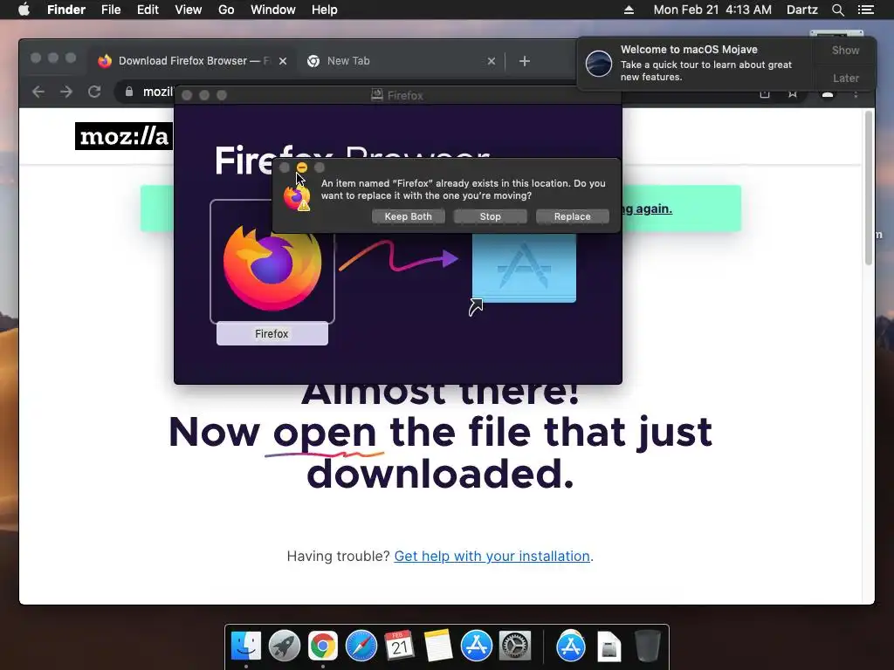Click the Keep Both button
894x670 pixels.
pyautogui.click(x=409, y=216)
